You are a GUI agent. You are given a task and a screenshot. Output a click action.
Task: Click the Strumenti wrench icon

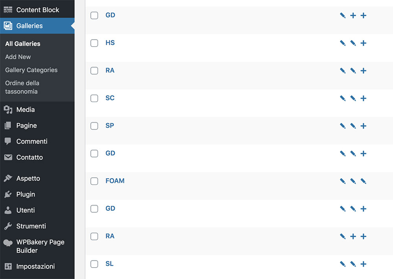click(x=8, y=226)
